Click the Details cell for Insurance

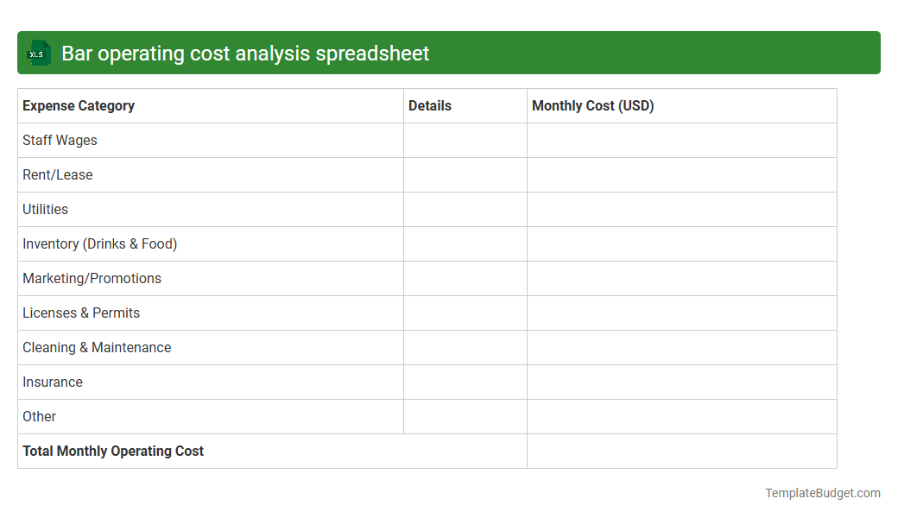point(465,382)
